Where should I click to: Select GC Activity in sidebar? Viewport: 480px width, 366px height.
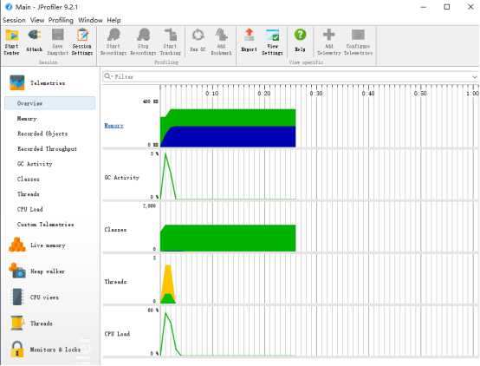click(x=35, y=164)
